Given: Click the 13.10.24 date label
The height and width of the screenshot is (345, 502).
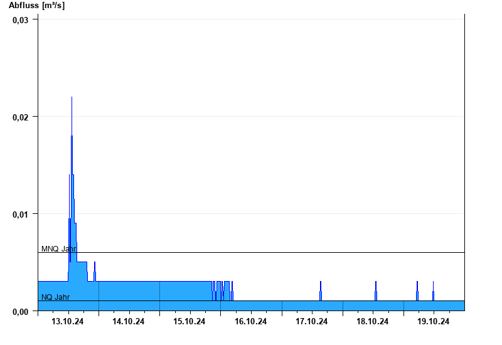Looking at the screenshot, I should click(68, 321).
